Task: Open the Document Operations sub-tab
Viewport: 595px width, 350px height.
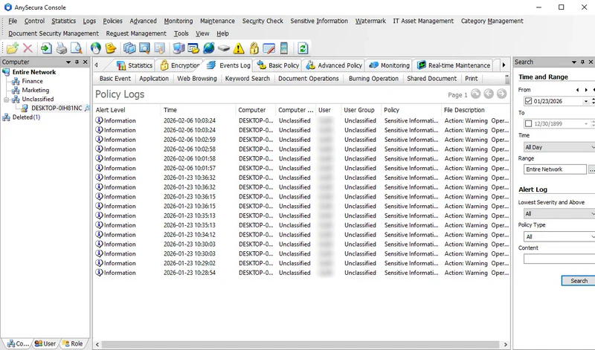Action: point(309,79)
